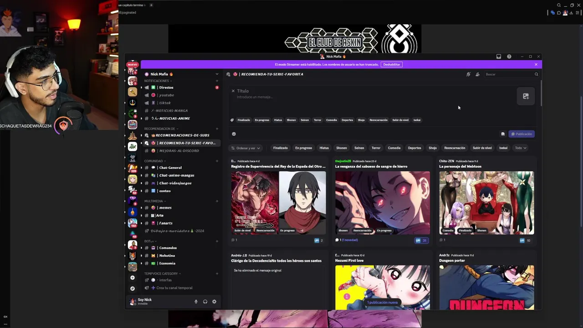Open the Discord help question-mark icon
583x328 pixels.
(x=509, y=56)
